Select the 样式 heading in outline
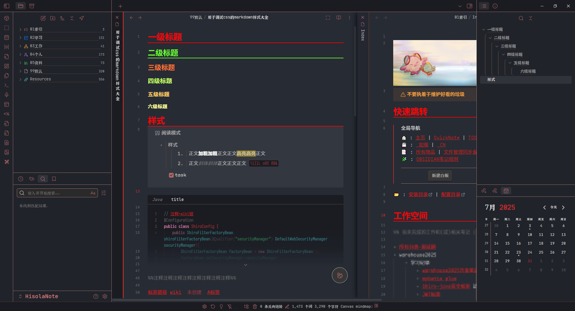Image resolution: width=575 pixels, height=311 pixels. pos(526,80)
